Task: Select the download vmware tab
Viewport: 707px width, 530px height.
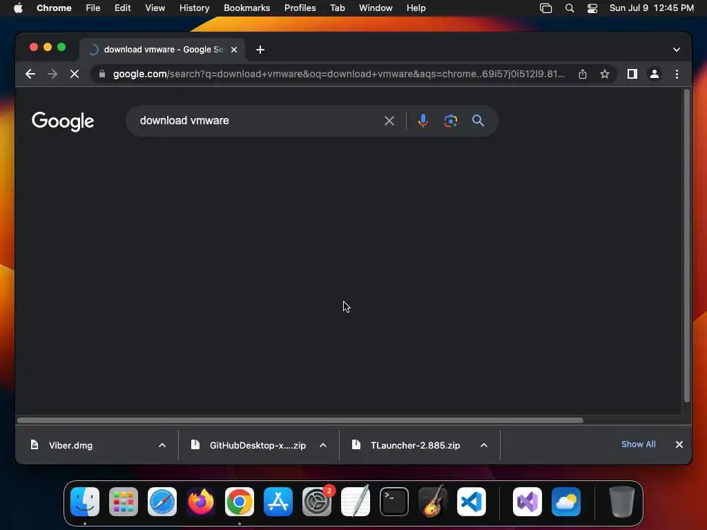Action: (x=163, y=50)
